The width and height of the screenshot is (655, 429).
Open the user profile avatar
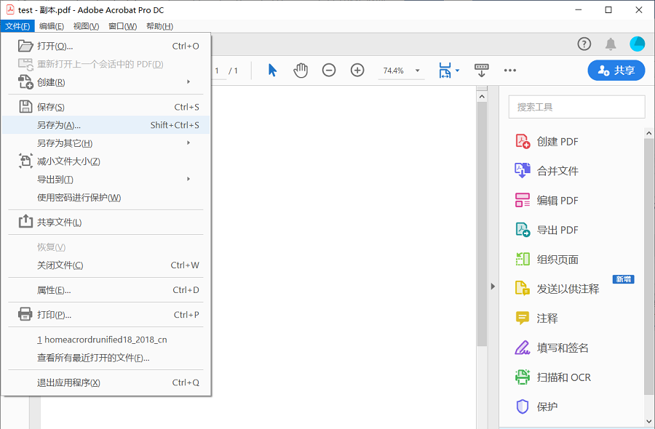point(637,44)
